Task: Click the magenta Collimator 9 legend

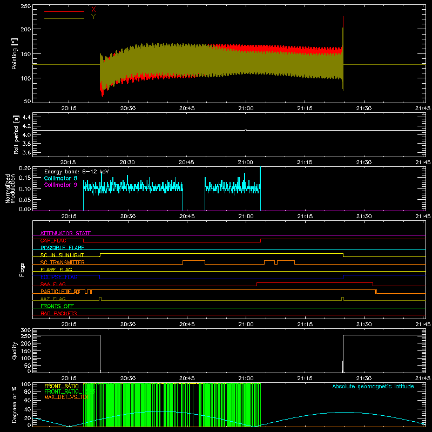Action: coord(60,185)
